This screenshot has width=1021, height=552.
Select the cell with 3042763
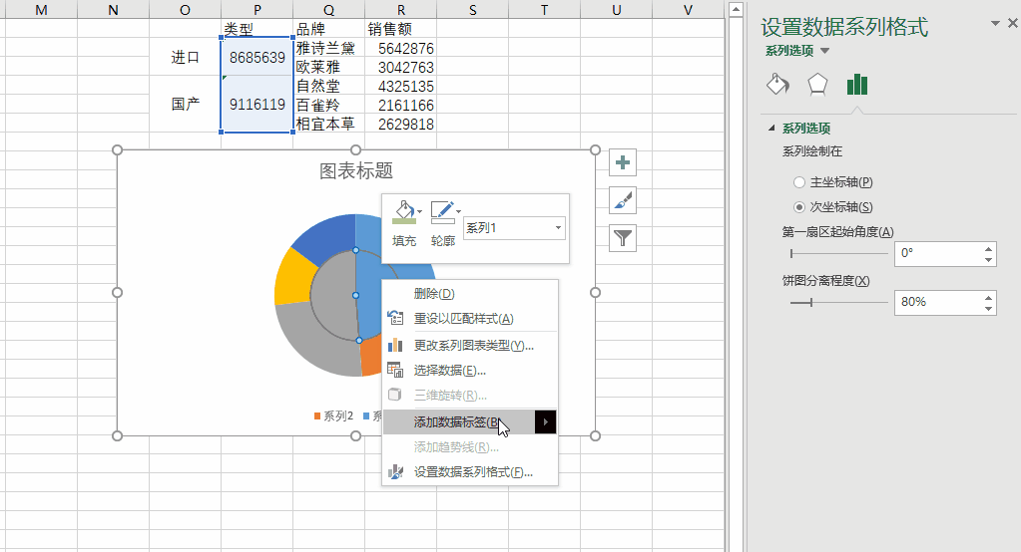[401, 67]
